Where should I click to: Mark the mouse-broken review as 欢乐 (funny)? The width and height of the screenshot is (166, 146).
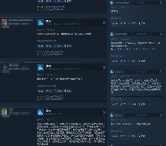coord(58,91)
